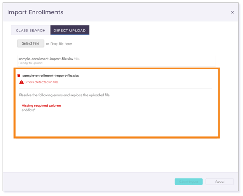
Task: Switch to the Class Search tab
Action: 31,30
